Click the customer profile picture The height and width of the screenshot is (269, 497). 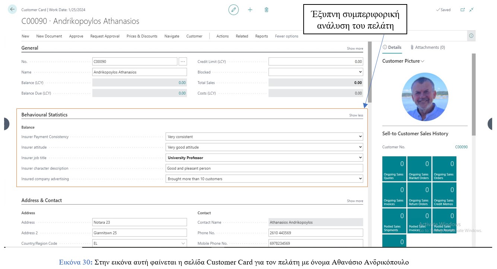pos(425,97)
